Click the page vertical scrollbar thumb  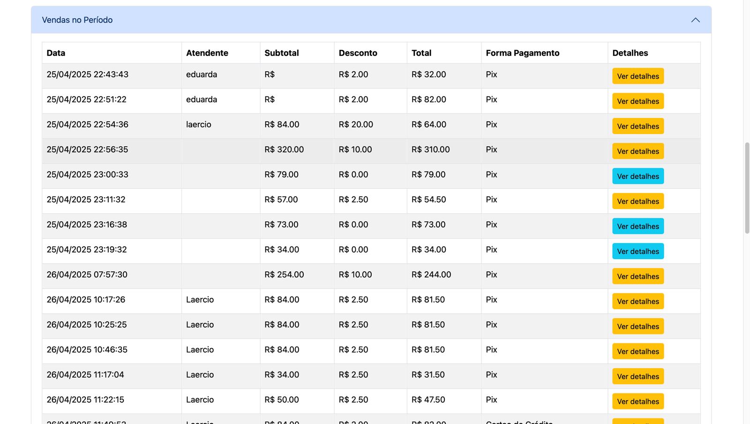tap(747, 187)
